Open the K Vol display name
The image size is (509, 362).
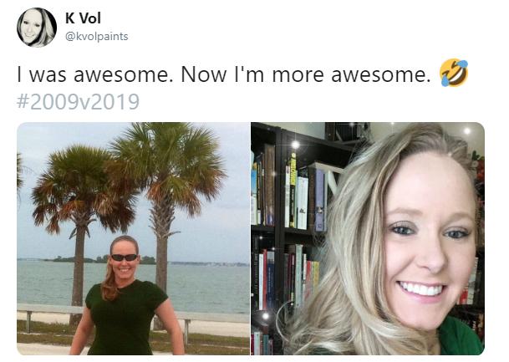(x=83, y=18)
